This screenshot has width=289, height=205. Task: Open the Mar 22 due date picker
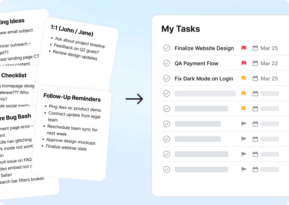269,63
